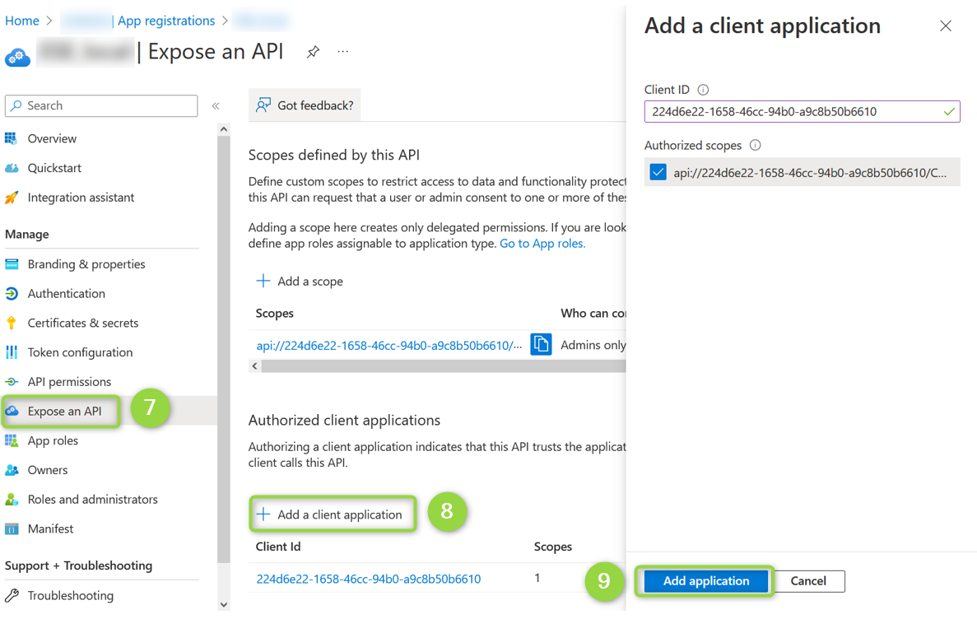Click the Integration assistant rocket icon

[12, 198]
